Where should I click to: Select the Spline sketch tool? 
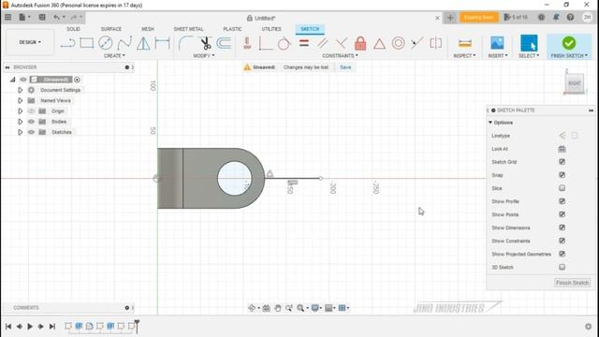tap(124, 43)
